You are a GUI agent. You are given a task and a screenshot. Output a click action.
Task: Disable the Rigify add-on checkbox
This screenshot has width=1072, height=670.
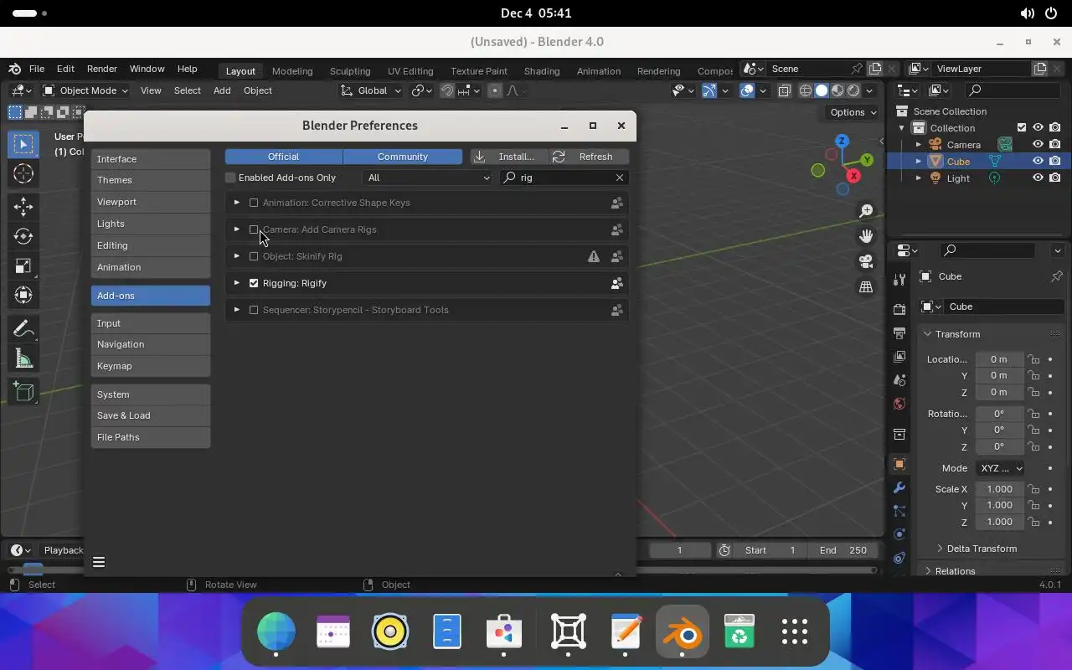pos(254,283)
